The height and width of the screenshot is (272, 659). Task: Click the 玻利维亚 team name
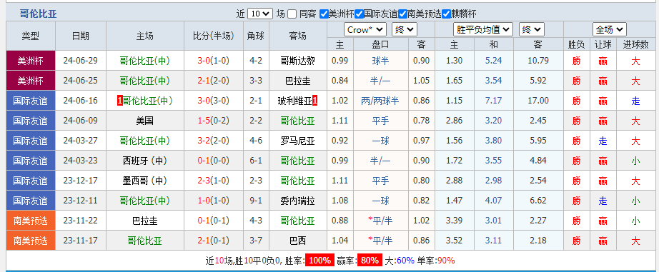295,101
